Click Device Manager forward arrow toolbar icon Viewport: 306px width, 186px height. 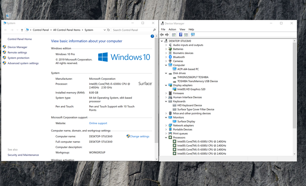coord(167,35)
